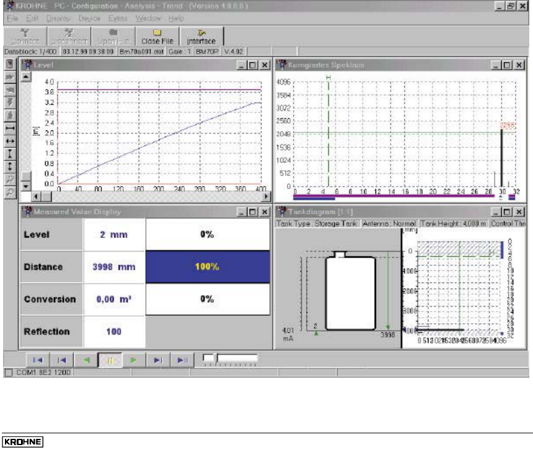The image size is (533, 450).
Task: Play datablocks backward with green left arrow
Action: coord(87,359)
